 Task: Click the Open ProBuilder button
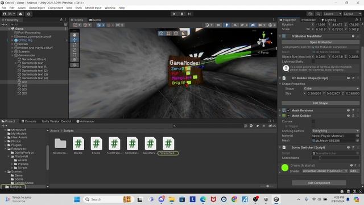pos(321,42)
